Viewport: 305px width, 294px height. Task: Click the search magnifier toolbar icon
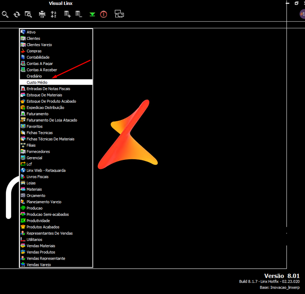coord(5,14)
